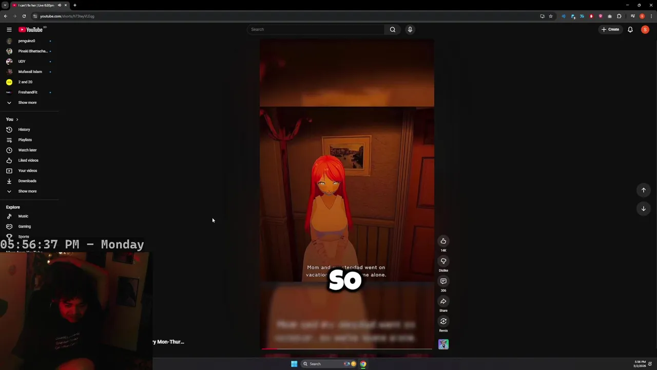Viewport: 657px width, 370px height.
Task: Open the YouTube hamburger guide menu
Action: click(9, 29)
